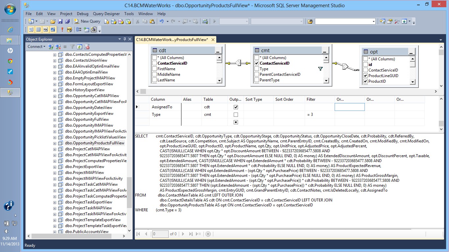Open the Find combo box dropdown arrow
The image size is (449, 252).
click(x=373, y=21)
